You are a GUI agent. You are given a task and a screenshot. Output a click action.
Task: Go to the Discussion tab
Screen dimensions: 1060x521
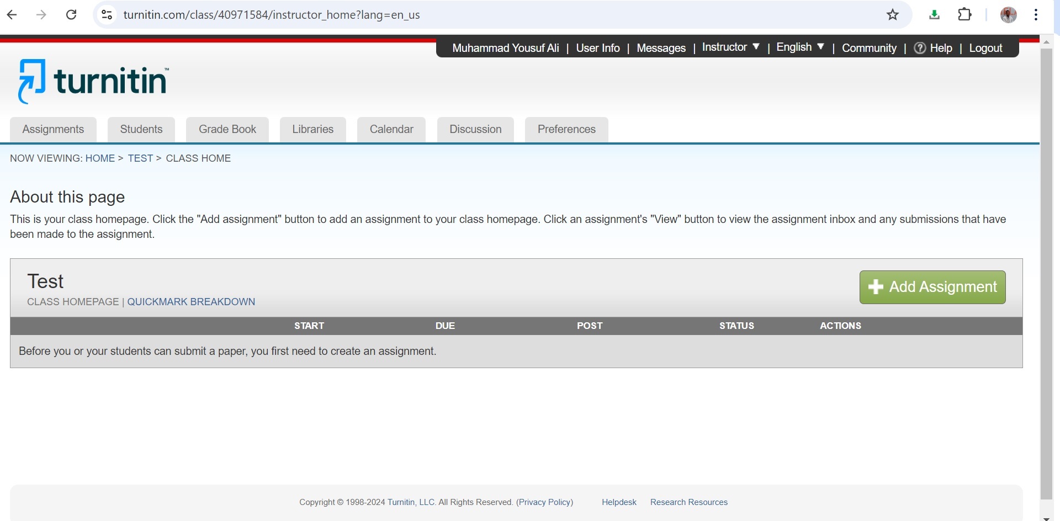coord(475,130)
